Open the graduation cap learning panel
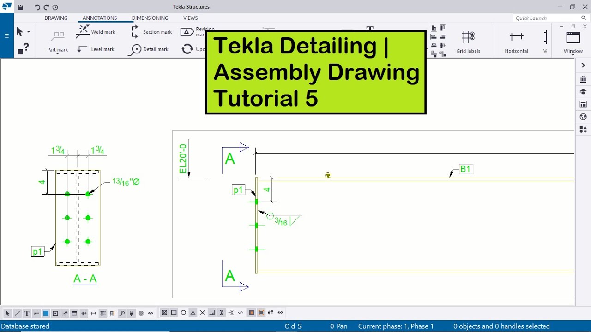 point(583,92)
